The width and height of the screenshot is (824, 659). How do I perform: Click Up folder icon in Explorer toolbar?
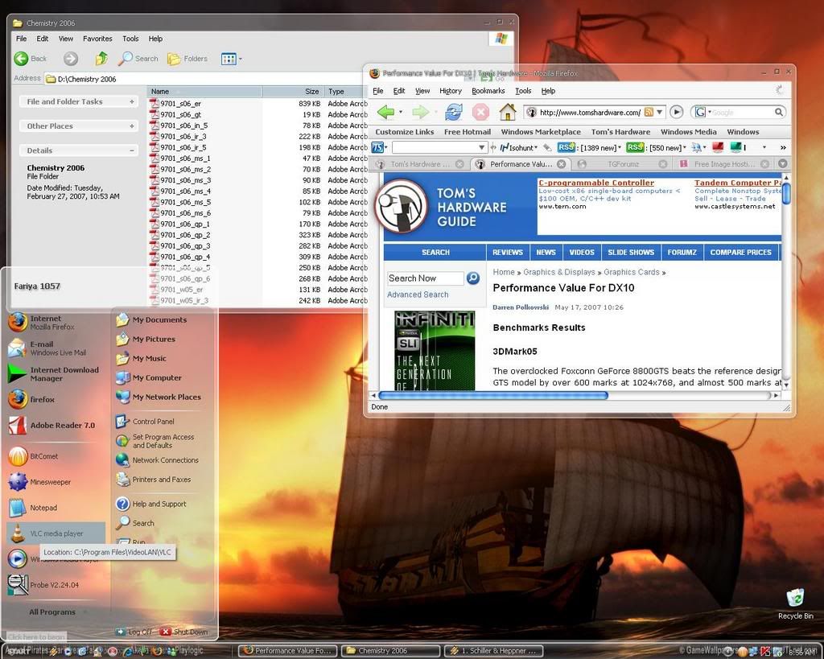tap(101, 58)
